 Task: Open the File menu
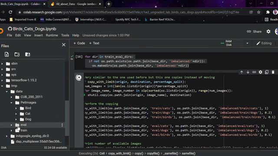coord(10,36)
